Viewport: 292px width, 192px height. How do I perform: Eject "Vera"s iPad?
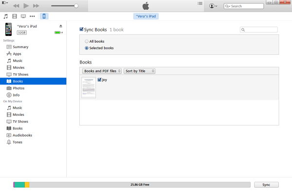coord(61,26)
